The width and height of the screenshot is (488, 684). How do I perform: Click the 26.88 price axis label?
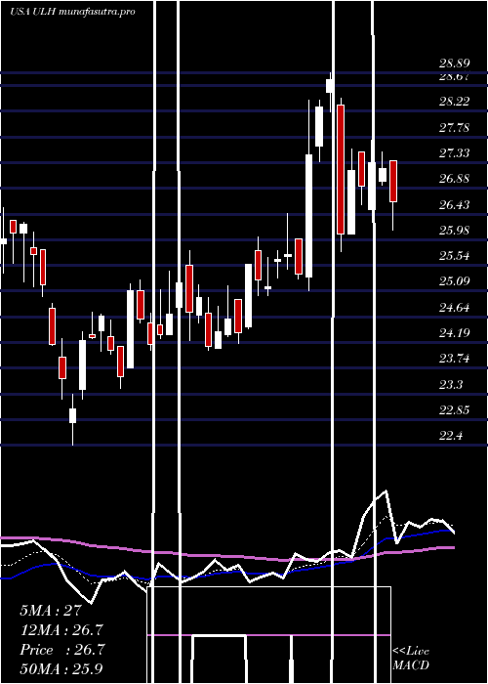click(454, 179)
